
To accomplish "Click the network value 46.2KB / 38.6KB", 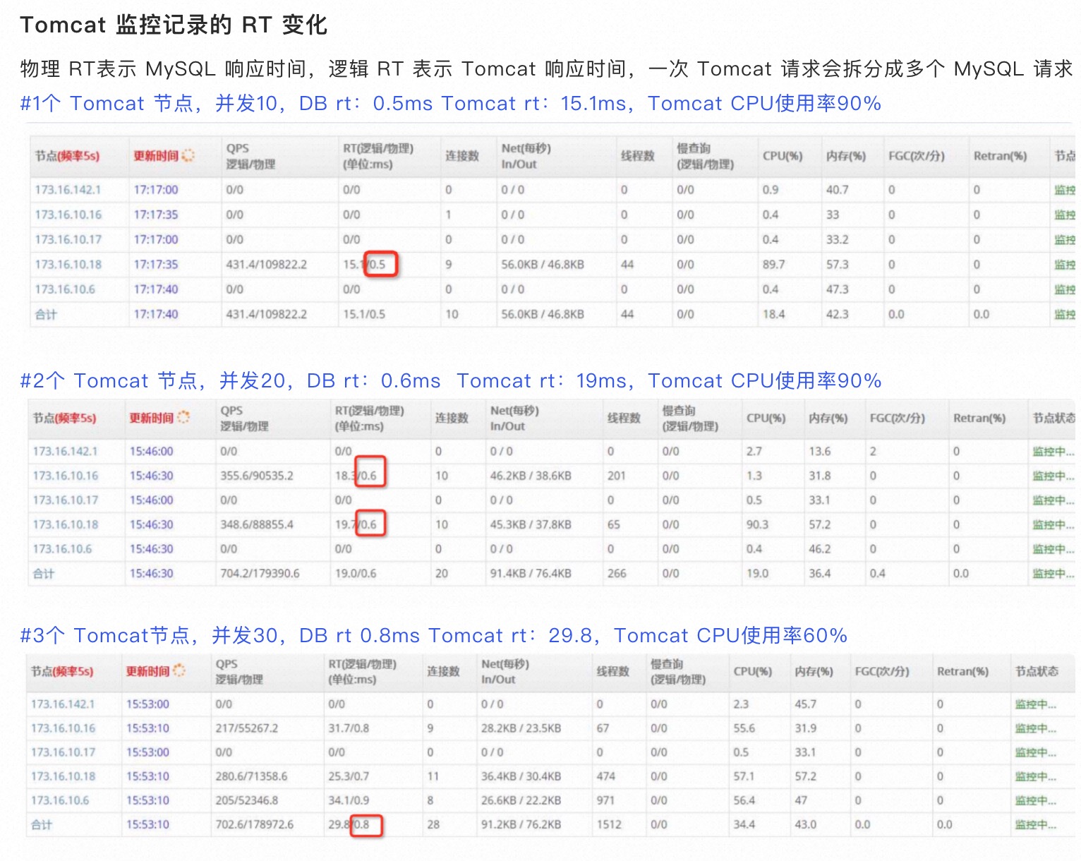I will [531, 476].
